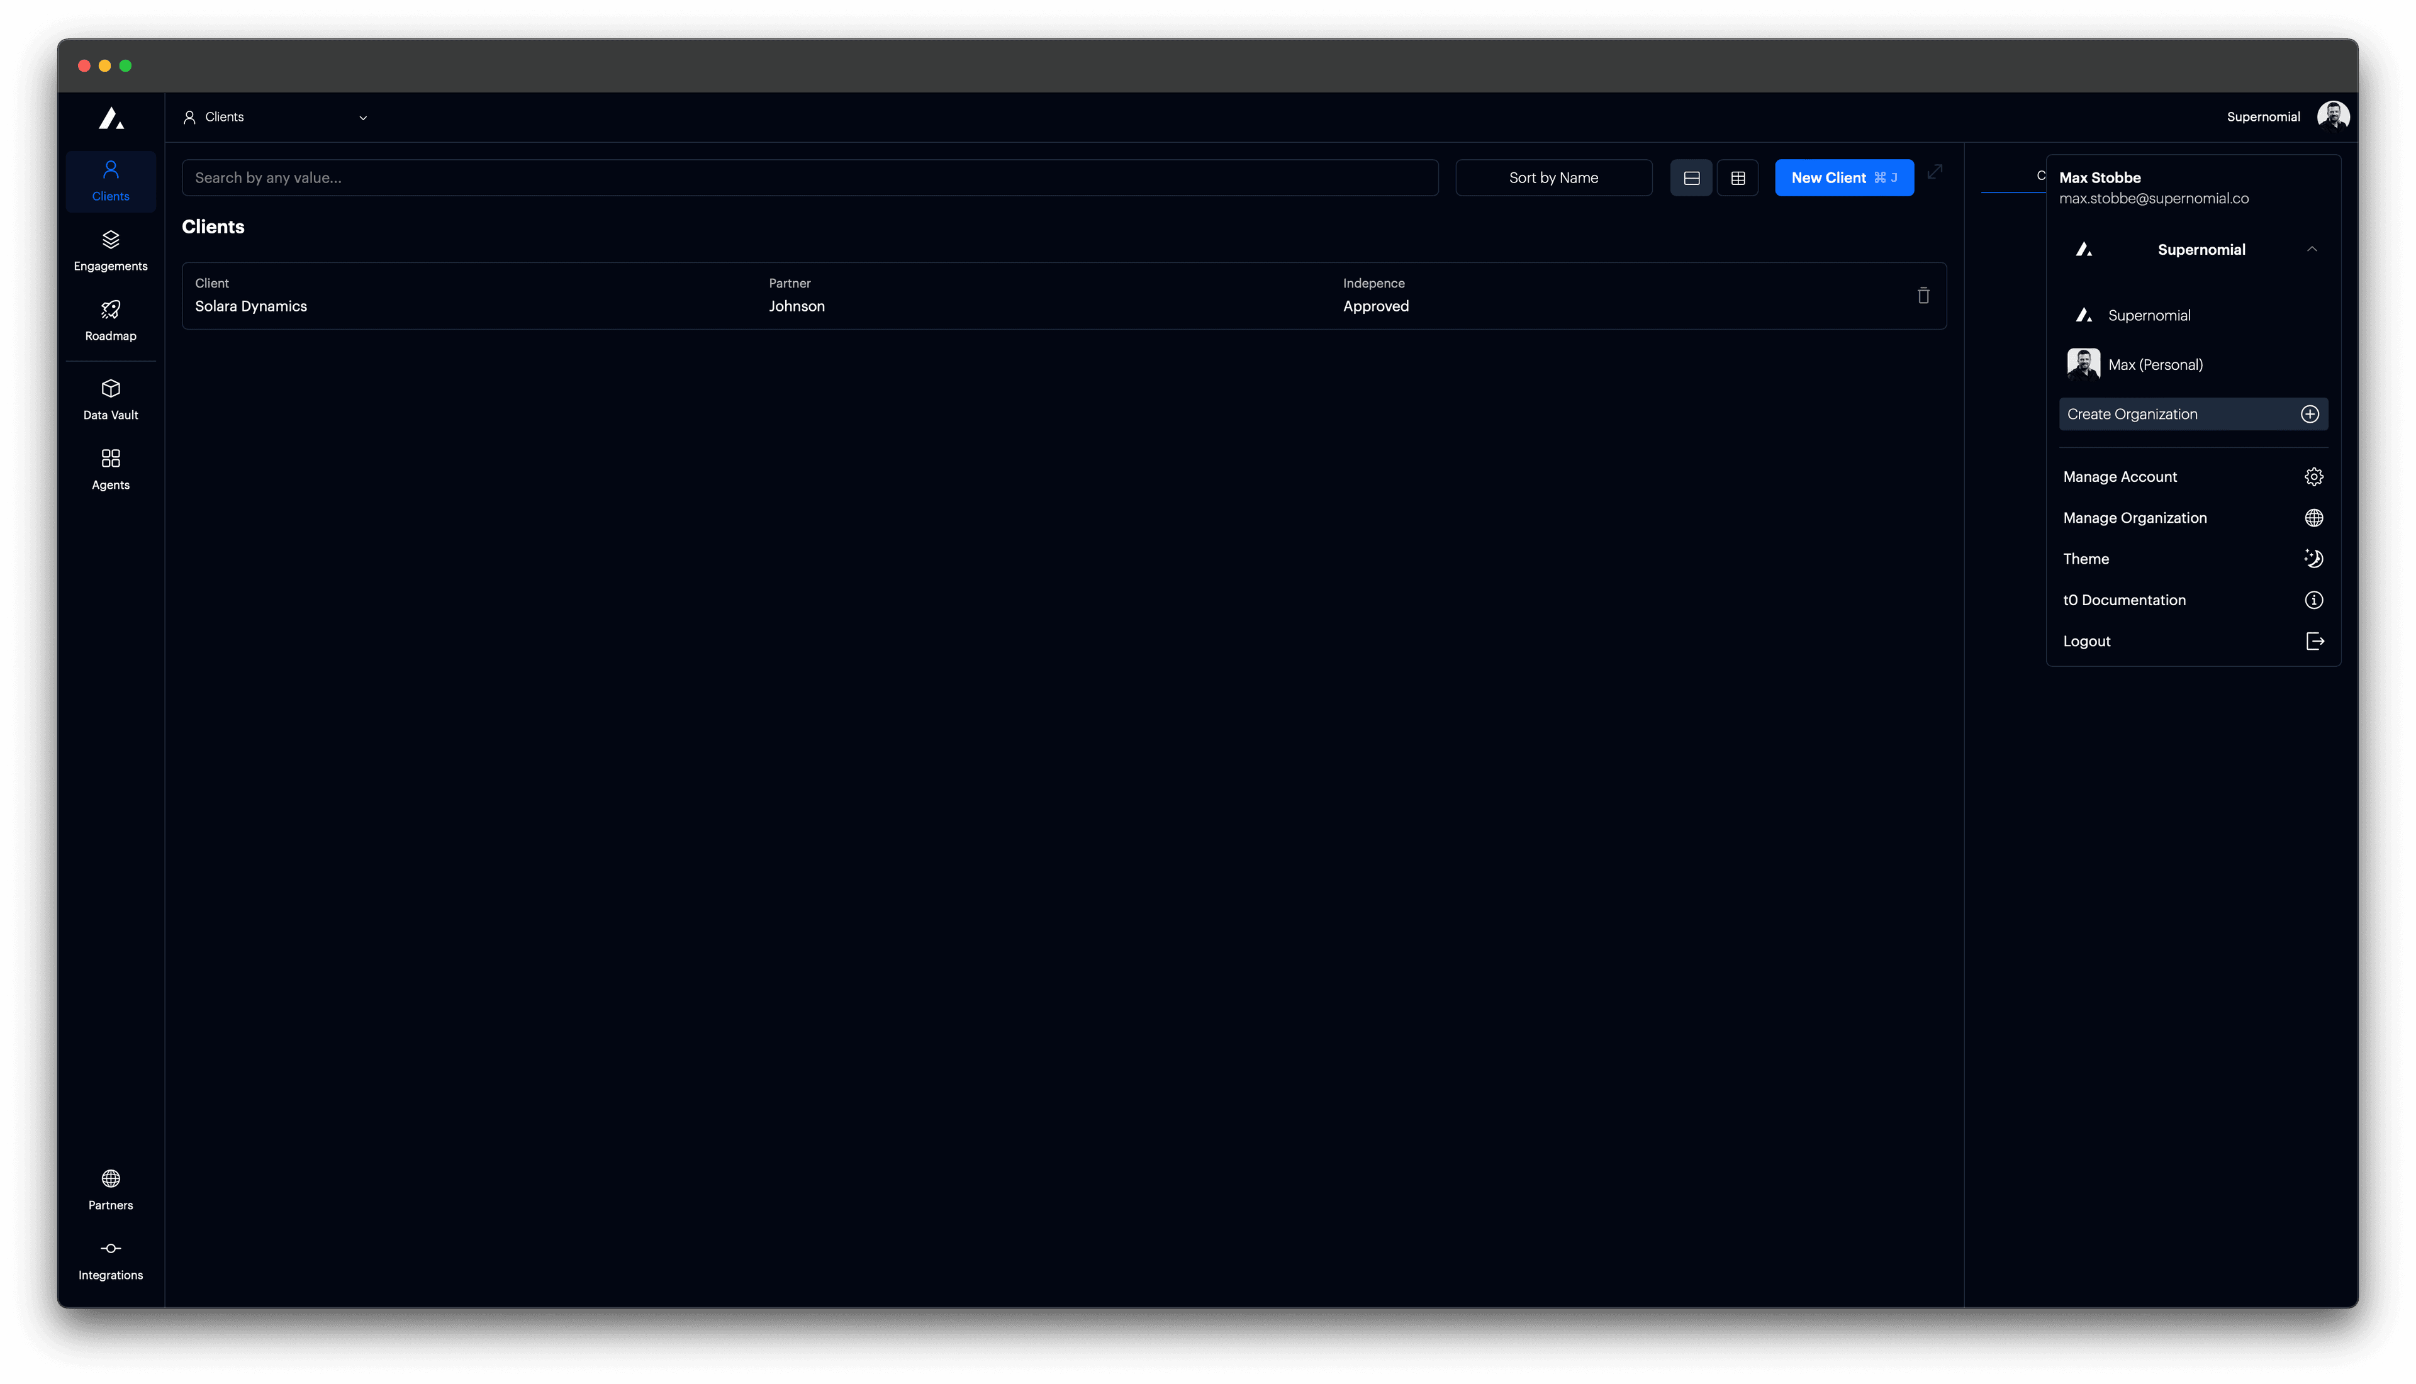This screenshot has width=2416, height=1384.
Task: Collapse the Supernomial organization chevron
Action: (2312, 249)
